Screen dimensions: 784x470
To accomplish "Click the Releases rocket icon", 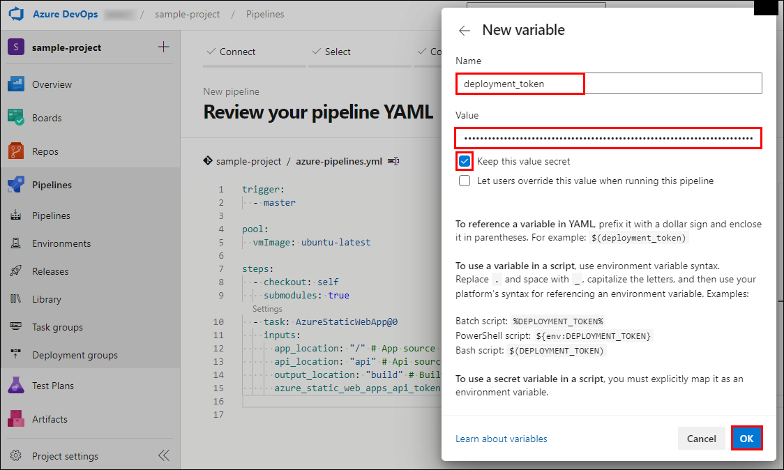I will click(16, 271).
